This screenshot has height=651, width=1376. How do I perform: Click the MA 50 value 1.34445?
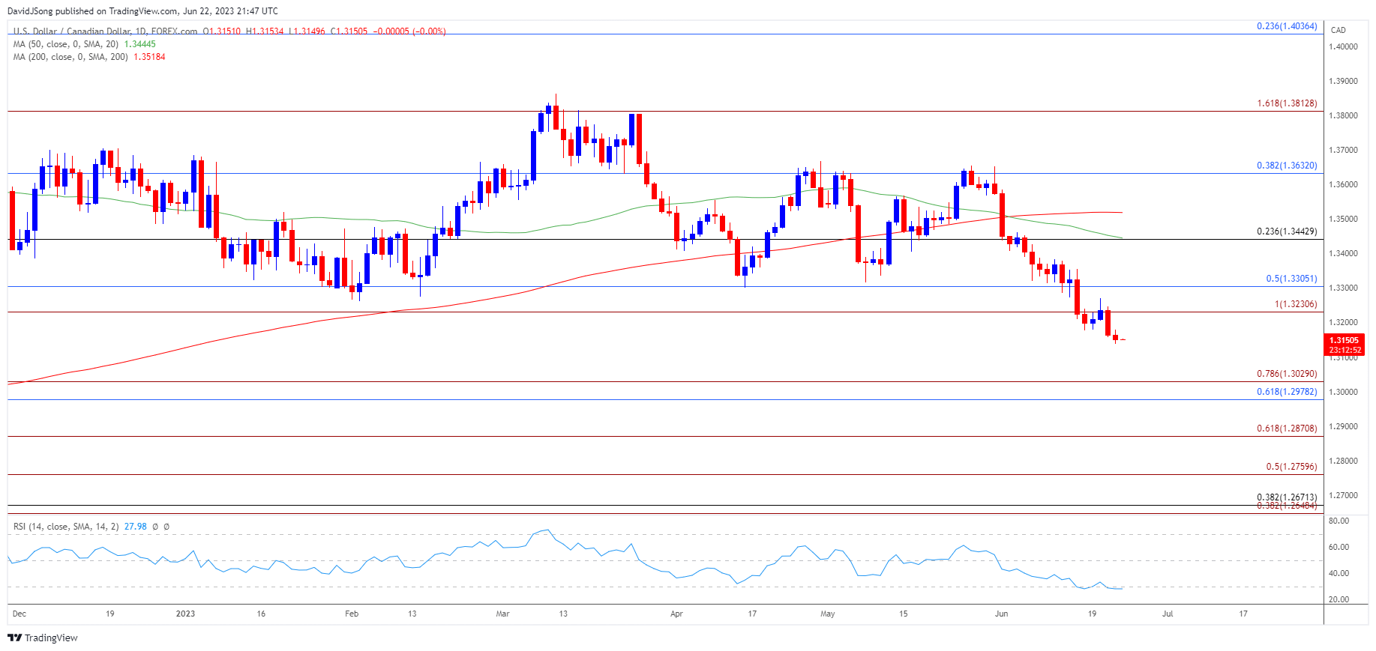click(x=139, y=44)
